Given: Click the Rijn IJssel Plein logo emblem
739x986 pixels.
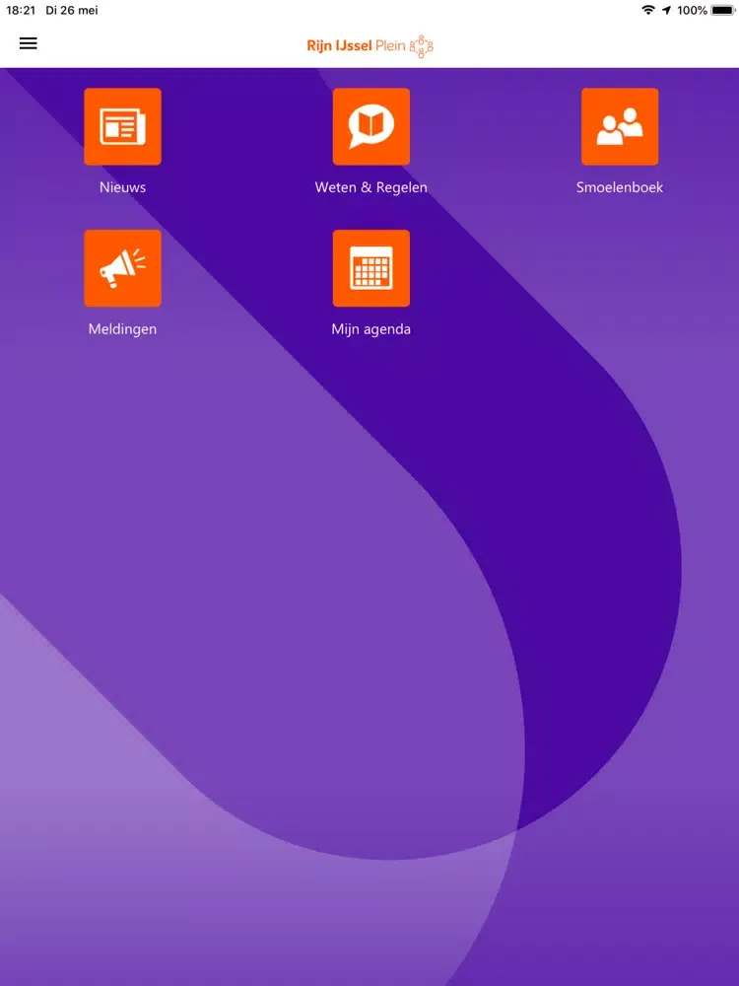Looking at the screenshot, I should (x=422, y=45).
